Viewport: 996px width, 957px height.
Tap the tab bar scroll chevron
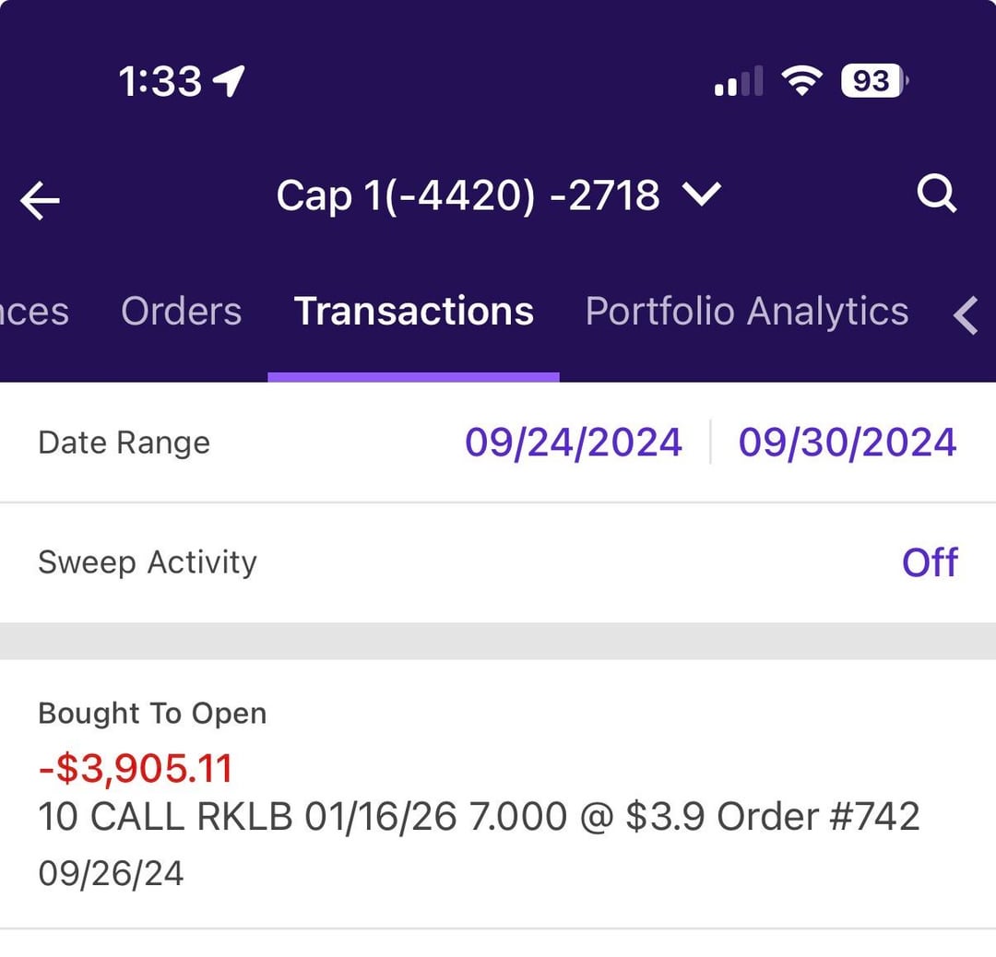(x=966, y=314)
